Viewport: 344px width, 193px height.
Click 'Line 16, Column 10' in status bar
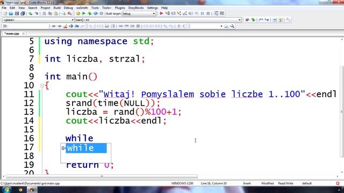(214, 183)
